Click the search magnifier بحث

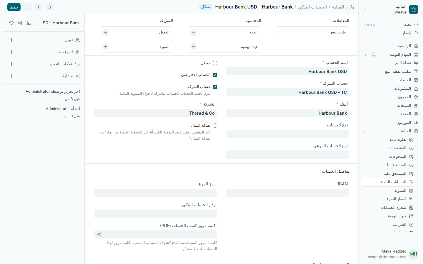(x=416, y=25)
